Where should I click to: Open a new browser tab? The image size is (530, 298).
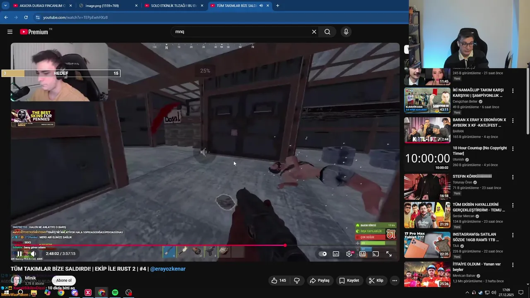pyautogui.click(x=277, y=6)
